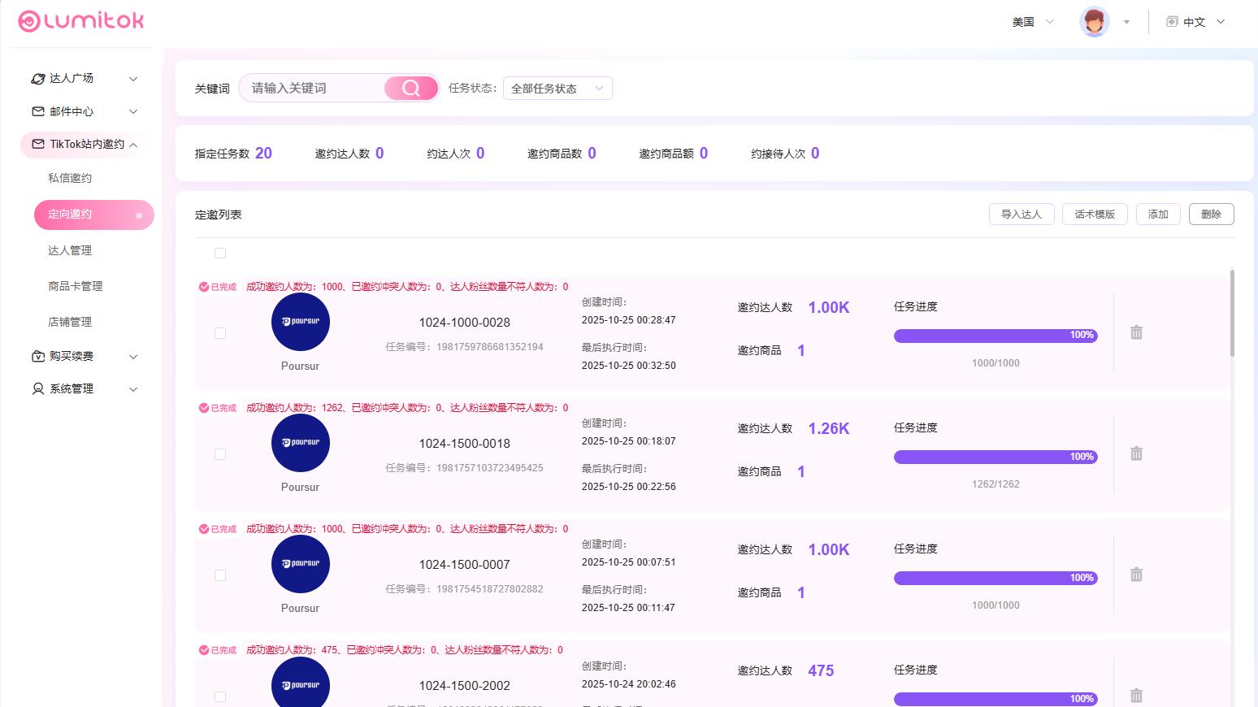Click task name 1024-1500-2002
This screenshot has height=707, width=1258.
click(x=465, y=686)
